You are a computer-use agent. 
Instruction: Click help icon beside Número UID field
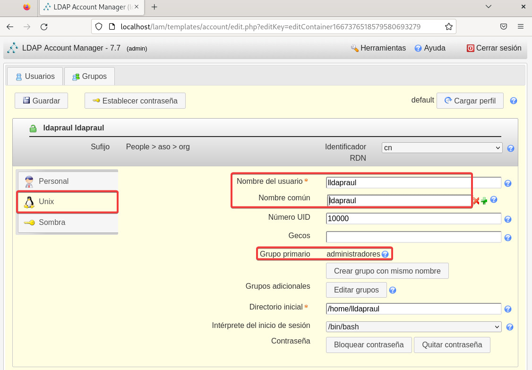pyautogui.click(x=508, y=219)
